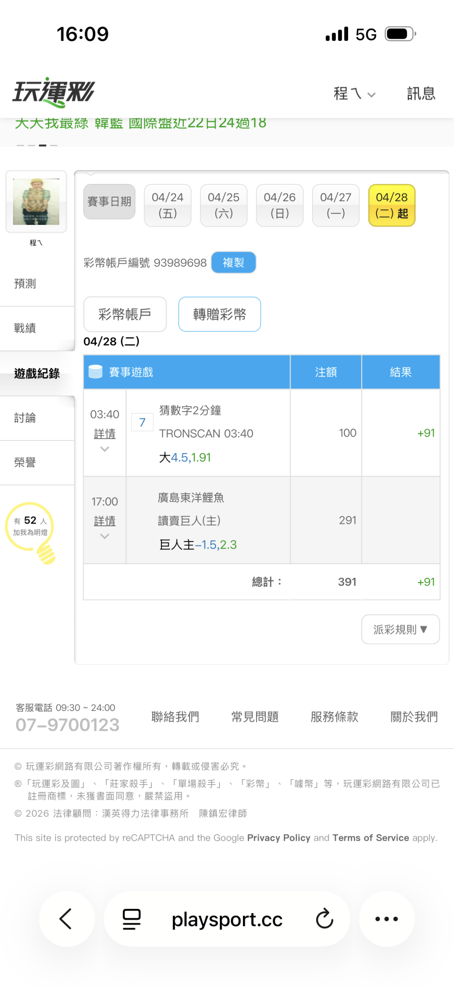Open the browser more options menu
The image size is (454, 986).
coord(386,919)
